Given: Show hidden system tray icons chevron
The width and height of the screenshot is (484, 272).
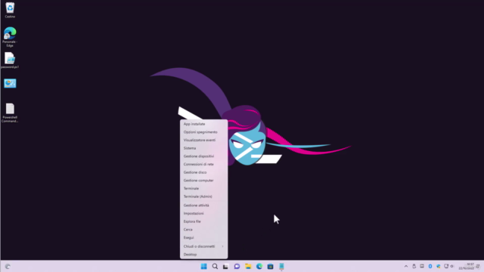Looking at the screenshot, I should click(406, 267).
